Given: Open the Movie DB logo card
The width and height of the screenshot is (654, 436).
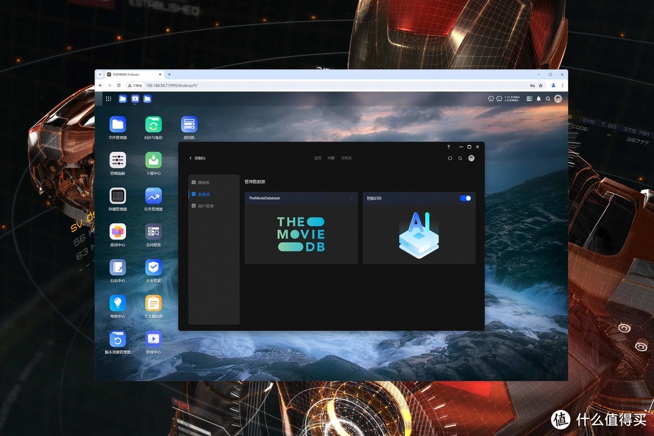Looking at the screenshot, I should pyautogui.click(x=301, y=234).
